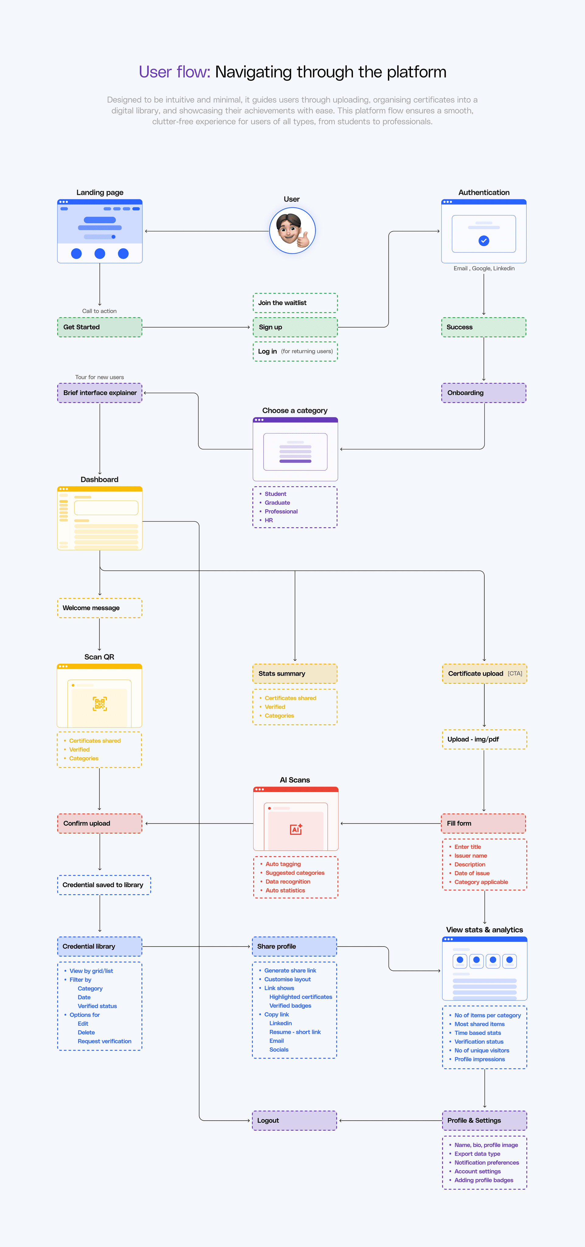Click the Credential library box
Viewport: 585px width, 1247px height.
coord(100,947)
